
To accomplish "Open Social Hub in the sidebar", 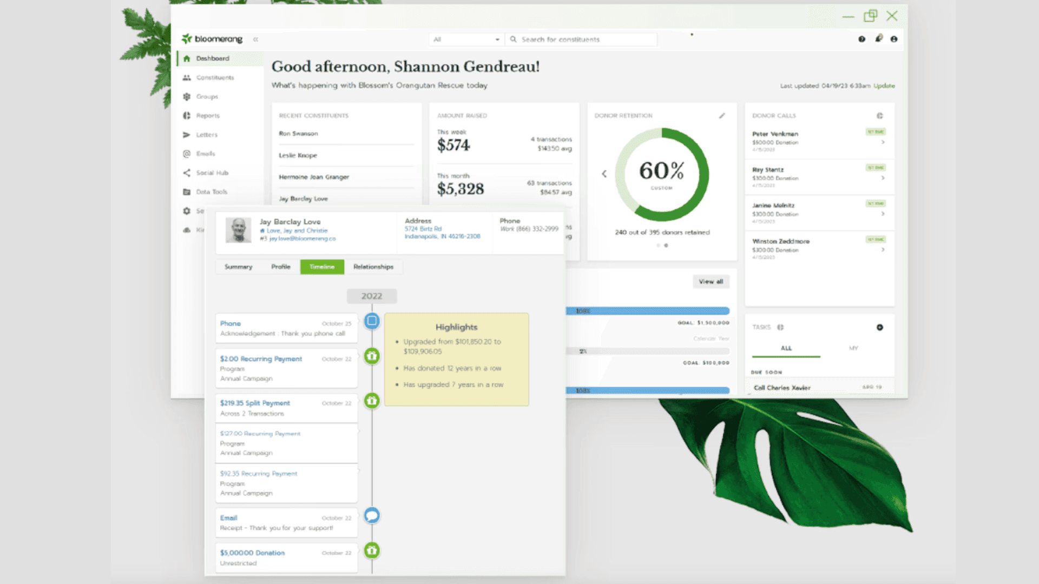I will click(212, 173).
